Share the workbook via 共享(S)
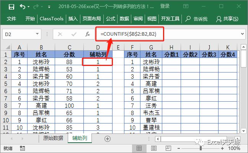 227,19
